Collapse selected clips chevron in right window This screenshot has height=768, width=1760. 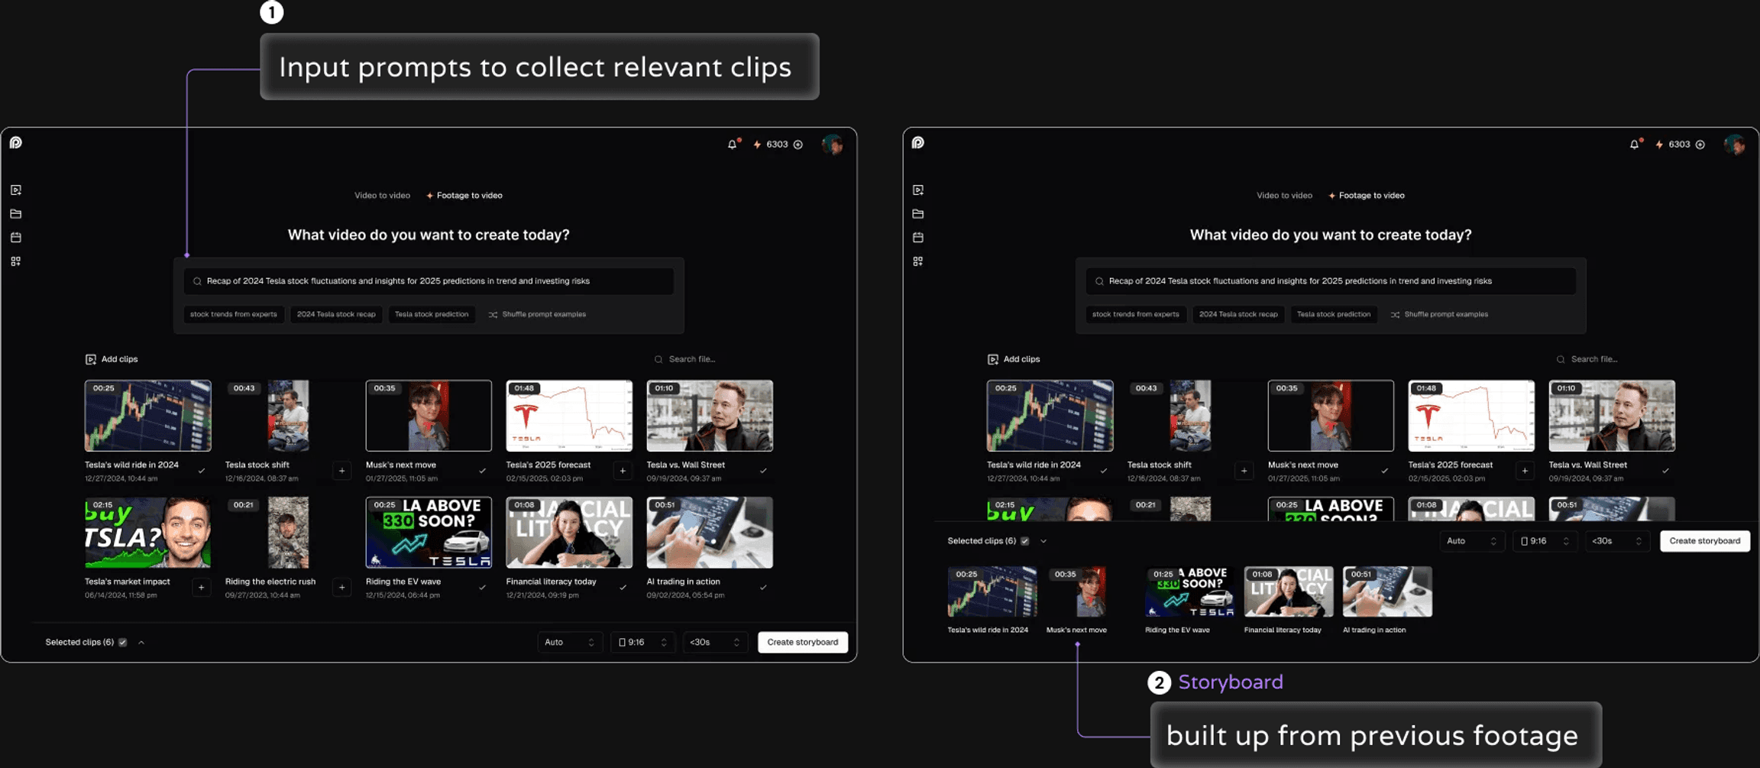point(1043,541)
